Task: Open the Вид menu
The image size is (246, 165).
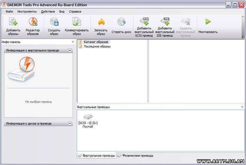Action: 62,11
